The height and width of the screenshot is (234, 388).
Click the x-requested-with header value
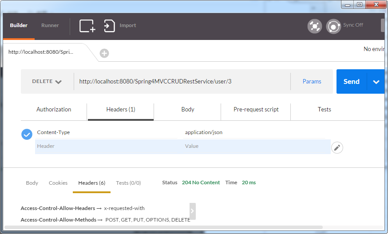tap(124, 208)
